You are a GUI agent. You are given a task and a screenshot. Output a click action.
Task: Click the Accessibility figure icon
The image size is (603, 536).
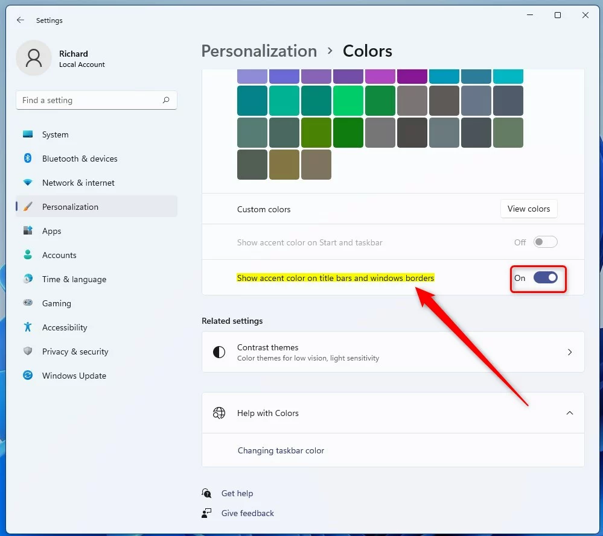pos(28,327)
